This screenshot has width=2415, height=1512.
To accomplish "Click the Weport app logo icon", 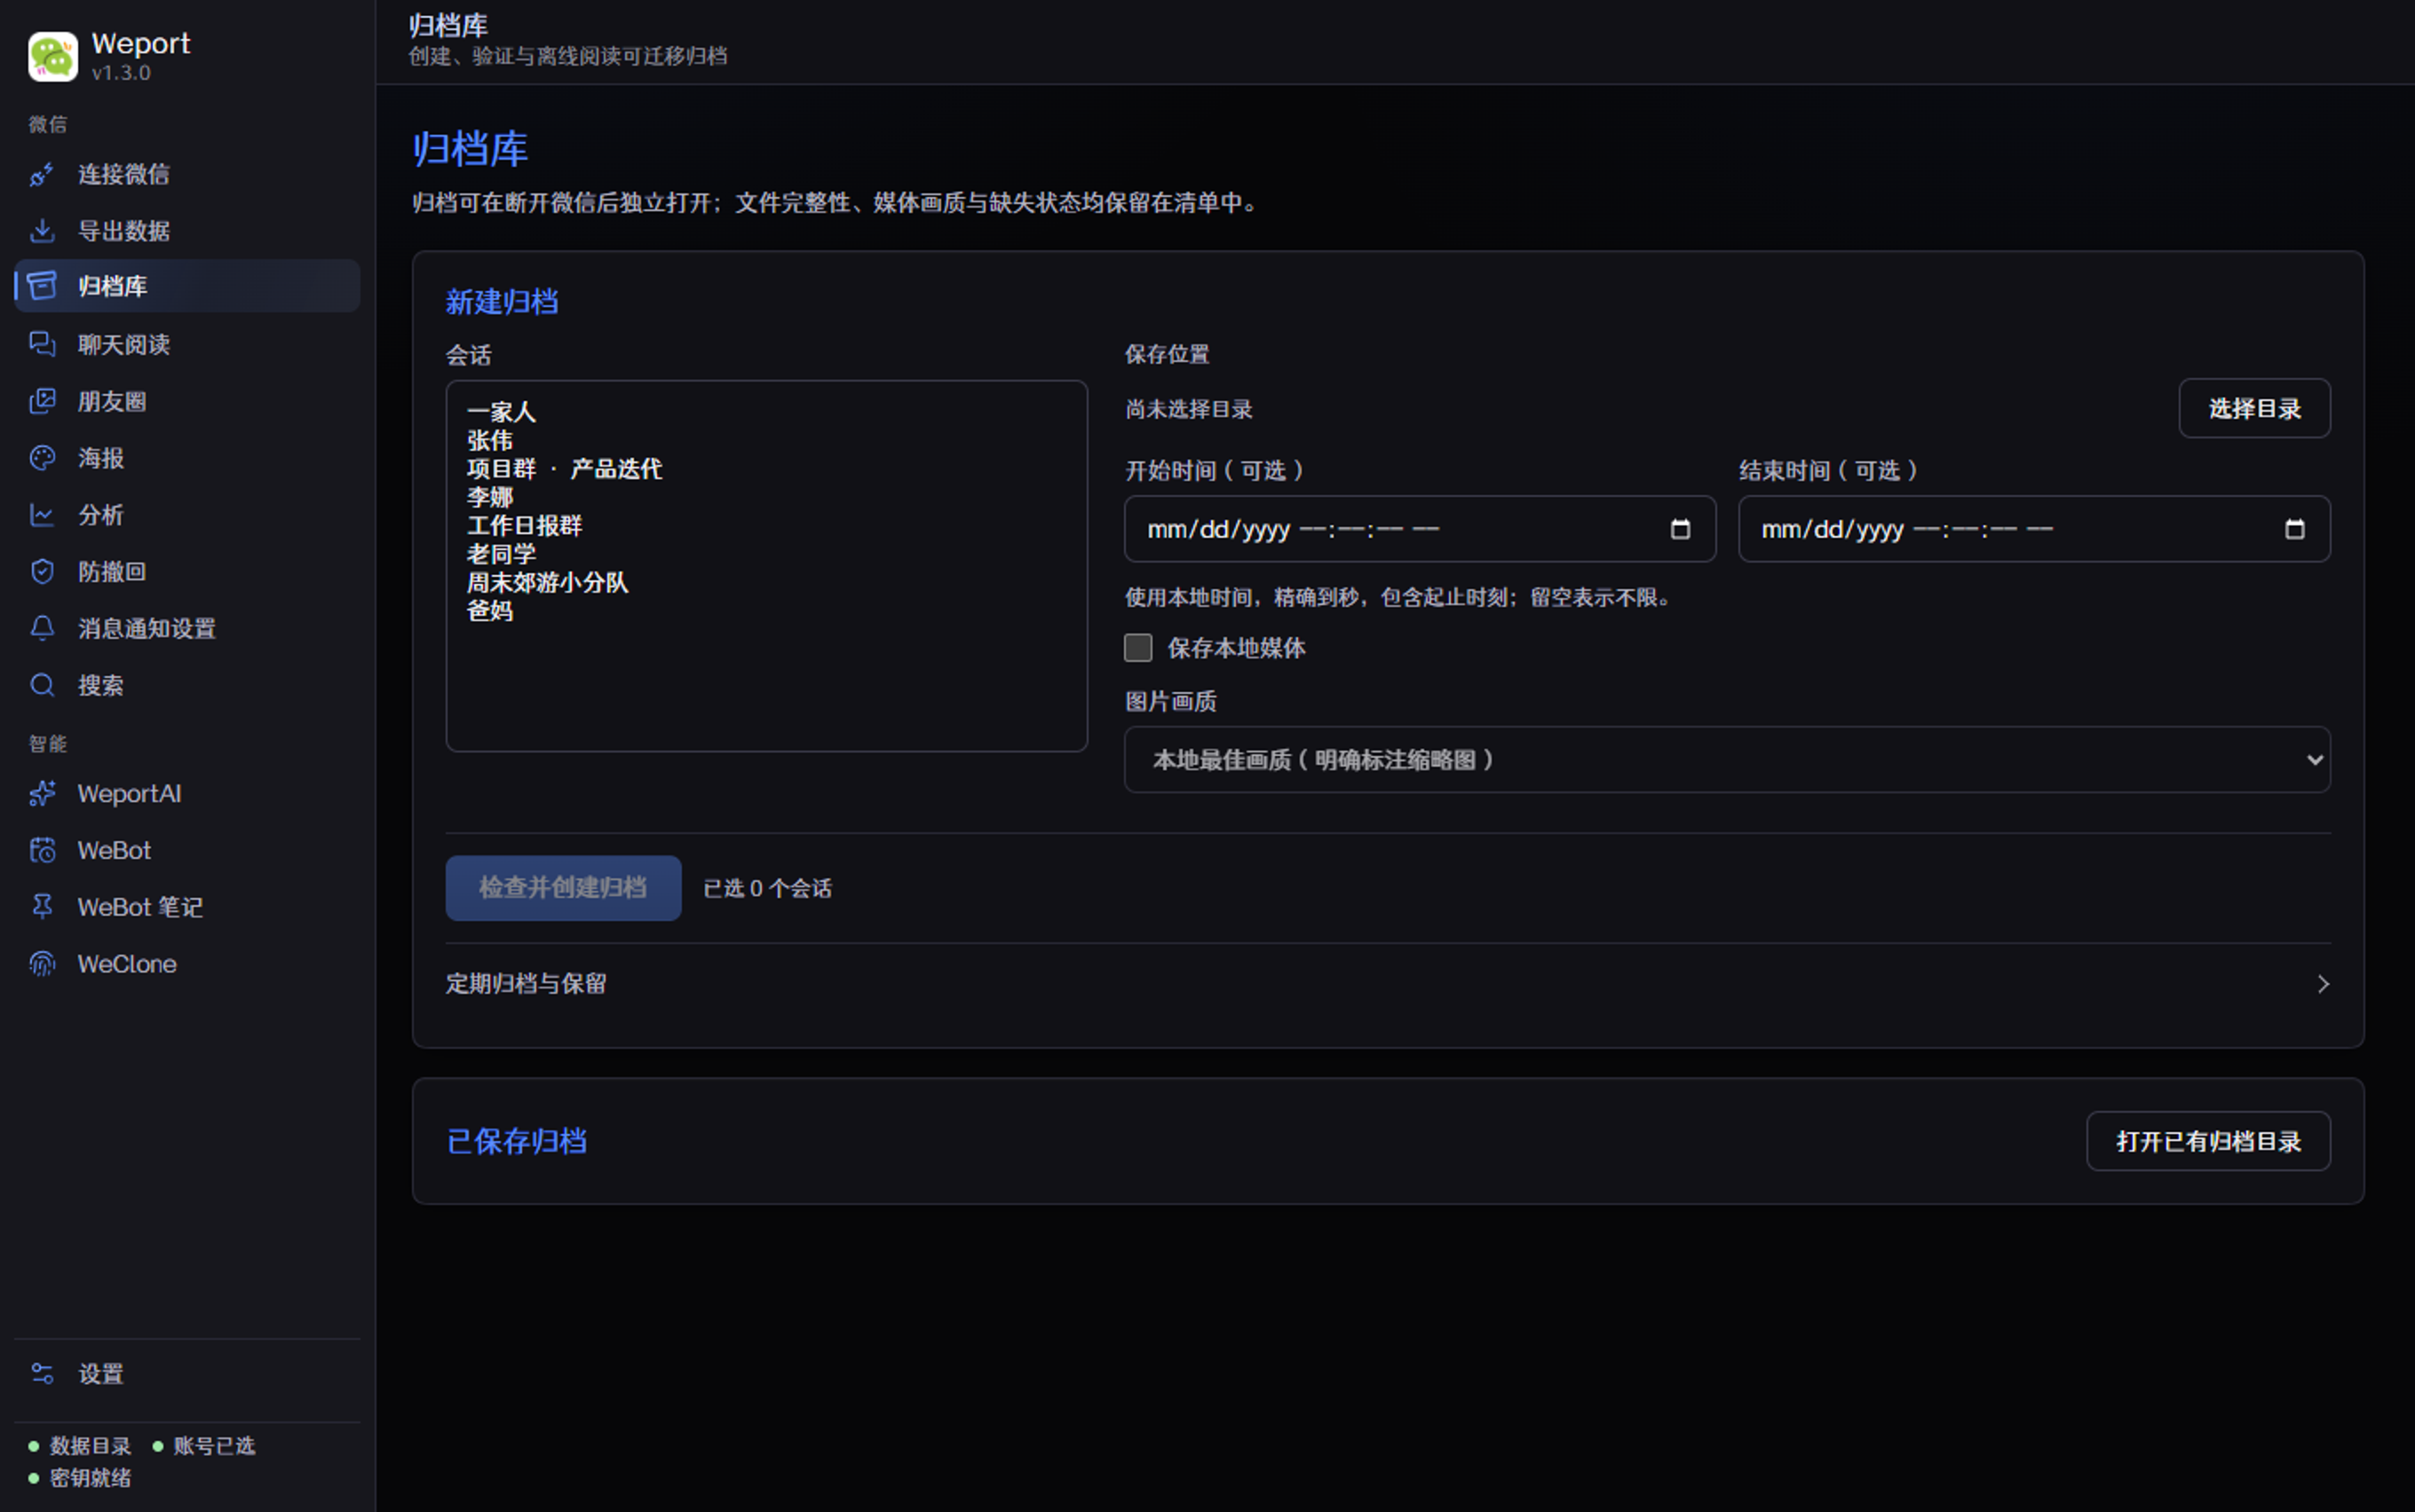I will [x=53, y=56].
